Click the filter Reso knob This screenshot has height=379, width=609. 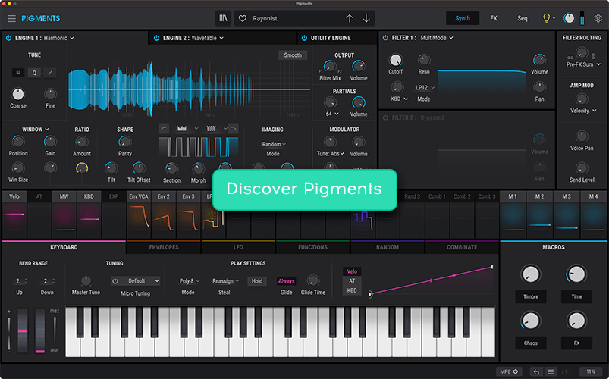(424, 60)
